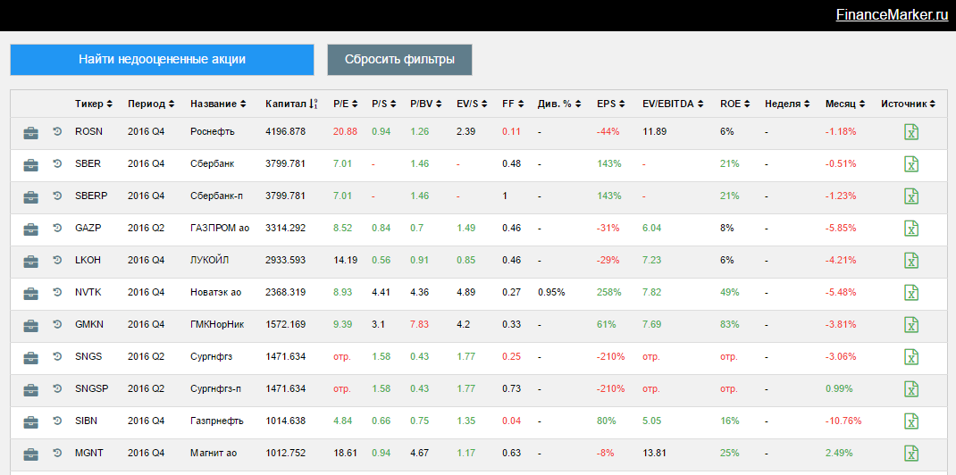956x475 pixels.
Task: Click P/E value 20.88
Action: [345, 131]
